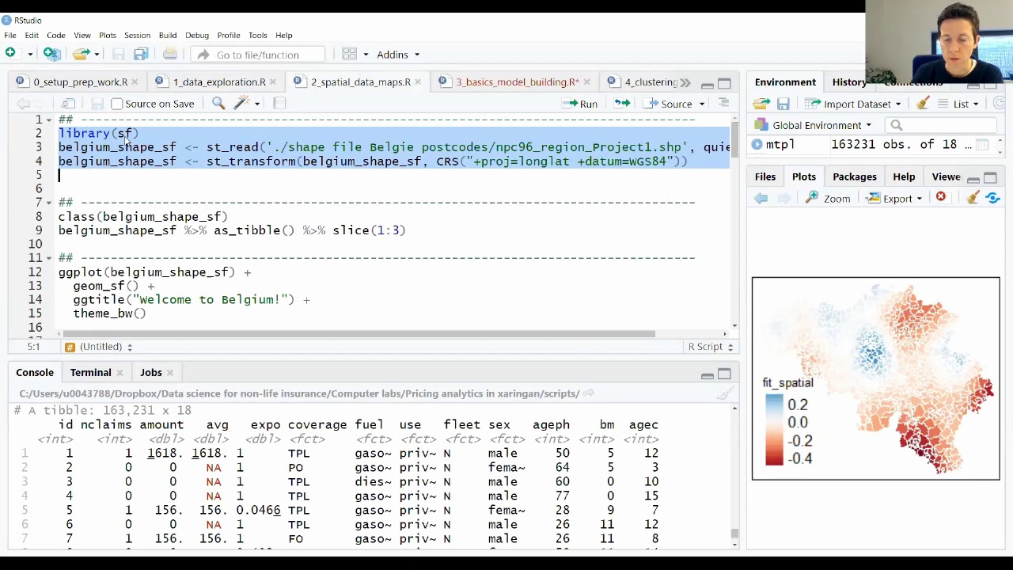Click the document outline icon in the editor toolbar
1013x570 pixels.
[x=723, y=103]
